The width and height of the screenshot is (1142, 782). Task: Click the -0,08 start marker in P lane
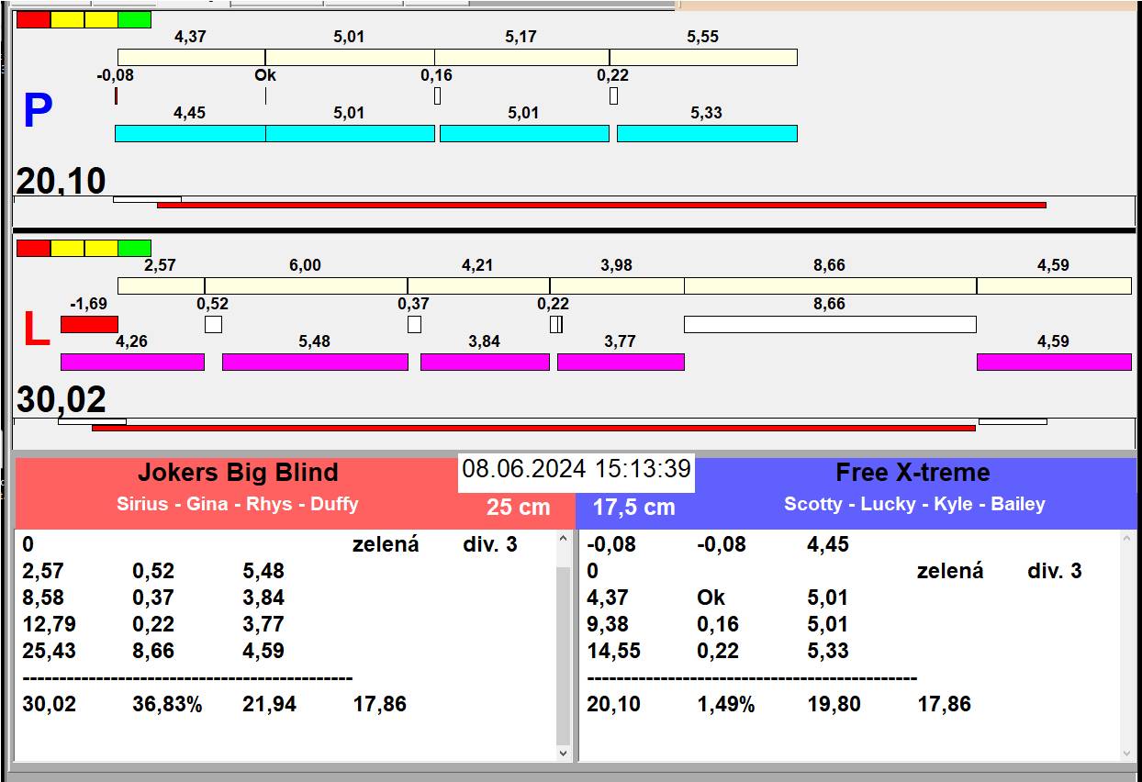click(116, 95)
